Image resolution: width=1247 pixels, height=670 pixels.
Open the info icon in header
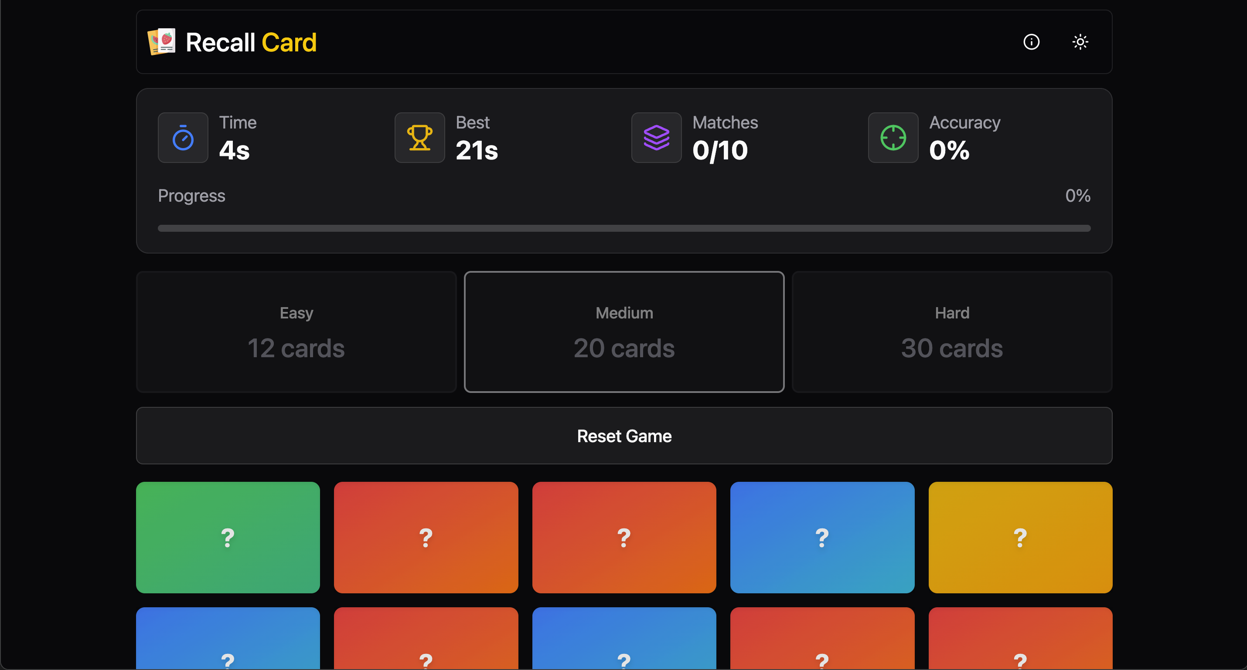click(1031, 42)
